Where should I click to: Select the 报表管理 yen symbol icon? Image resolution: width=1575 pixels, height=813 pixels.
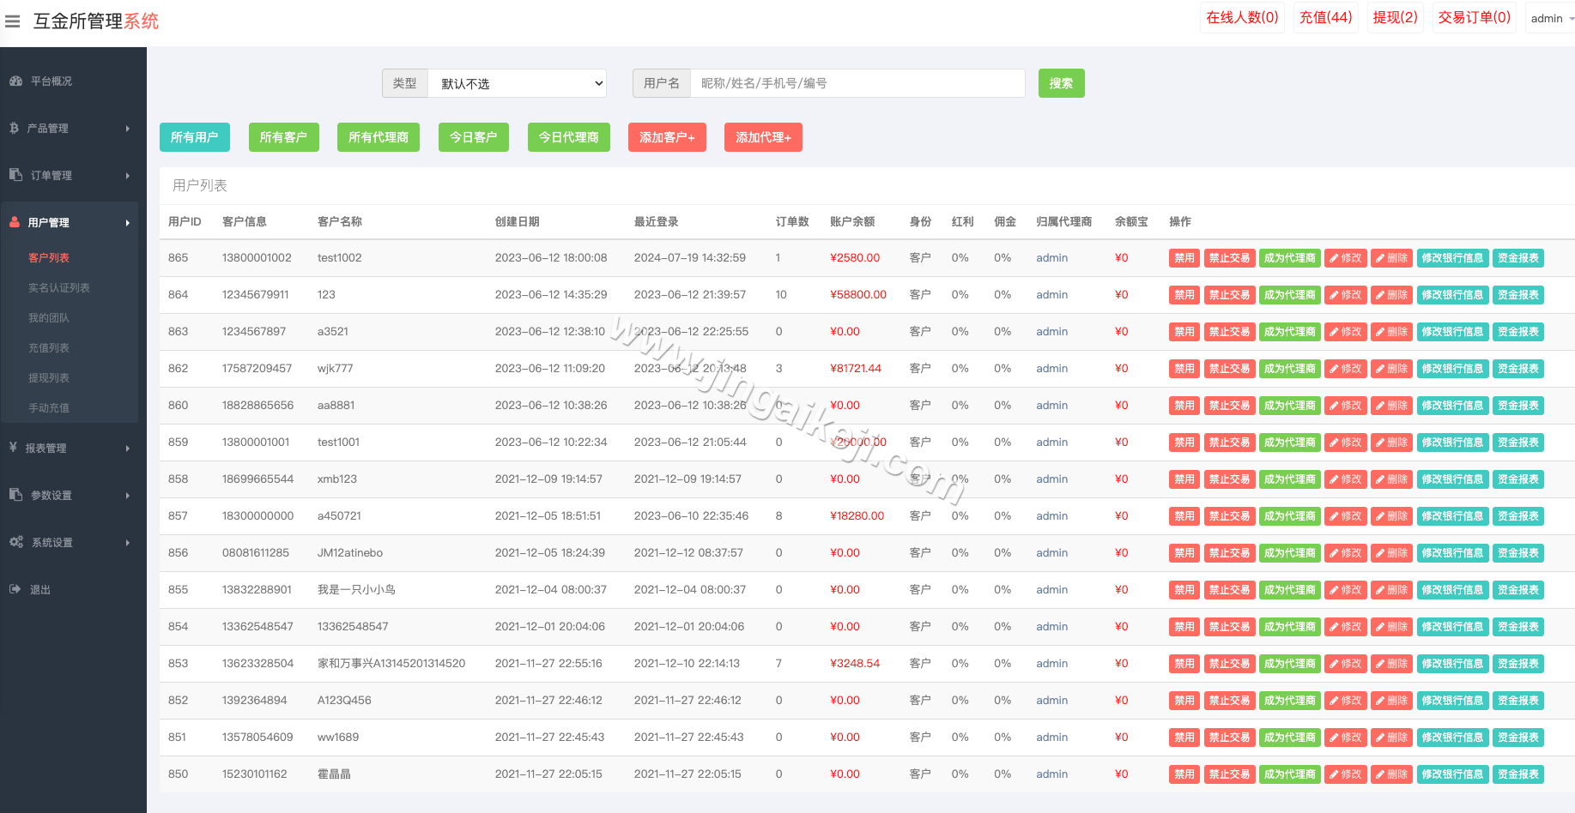click(13, 447)
